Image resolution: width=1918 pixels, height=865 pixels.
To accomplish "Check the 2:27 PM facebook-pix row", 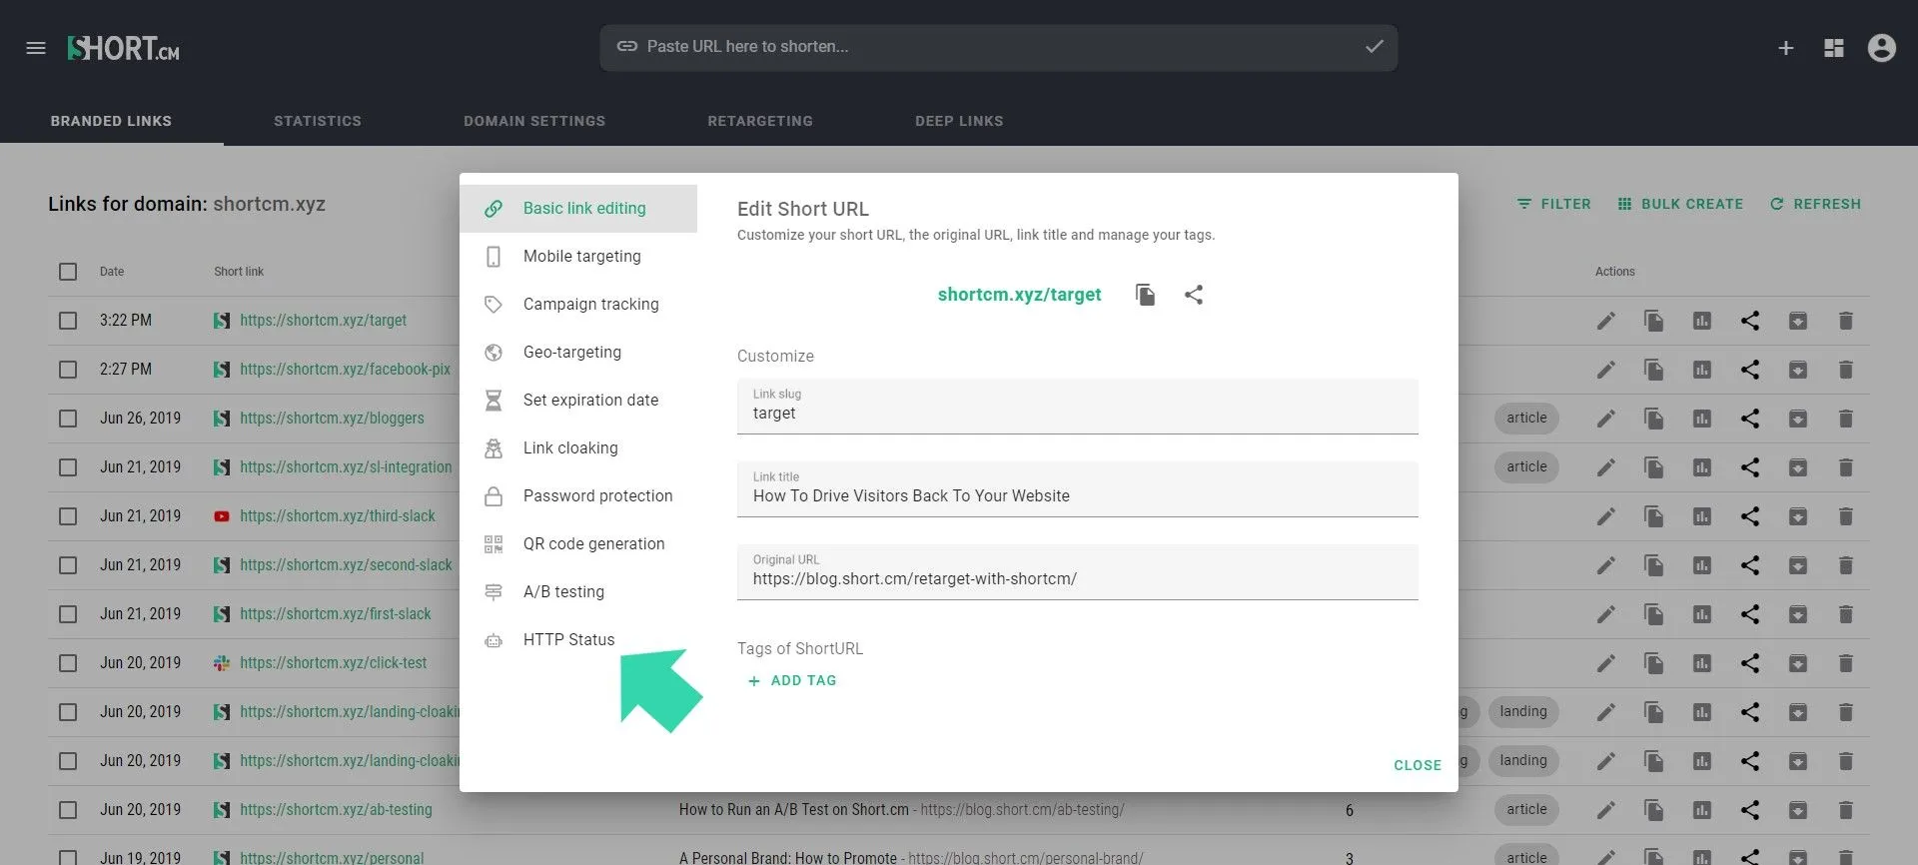I will tap(68, 370).
